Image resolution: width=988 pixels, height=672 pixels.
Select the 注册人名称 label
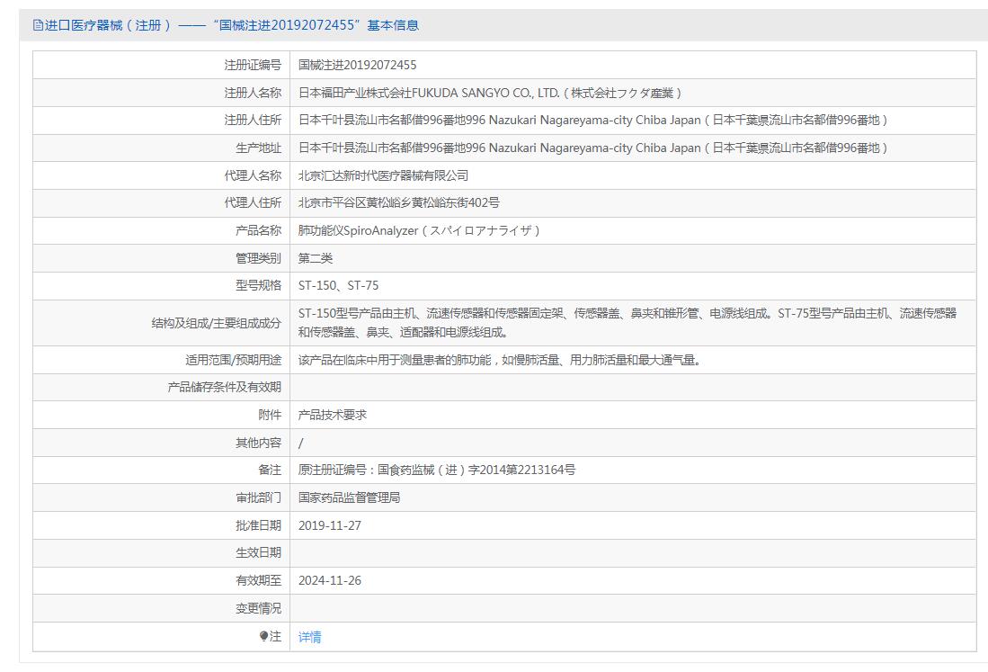click(253, 93)
